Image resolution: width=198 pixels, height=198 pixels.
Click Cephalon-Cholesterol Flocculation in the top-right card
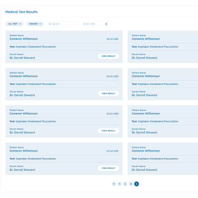[158, 46]
